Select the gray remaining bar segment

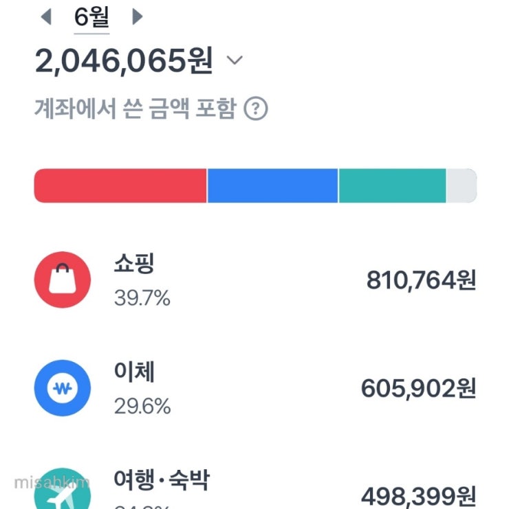[461, 185]
